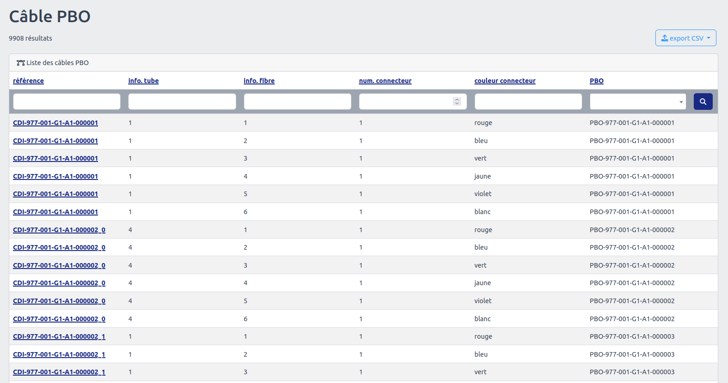Open CDI-977-001-G1-A1-000002_0 link in violet row
Image resolution: width=728 pixels, height=383 pixels.
(59, 301)
